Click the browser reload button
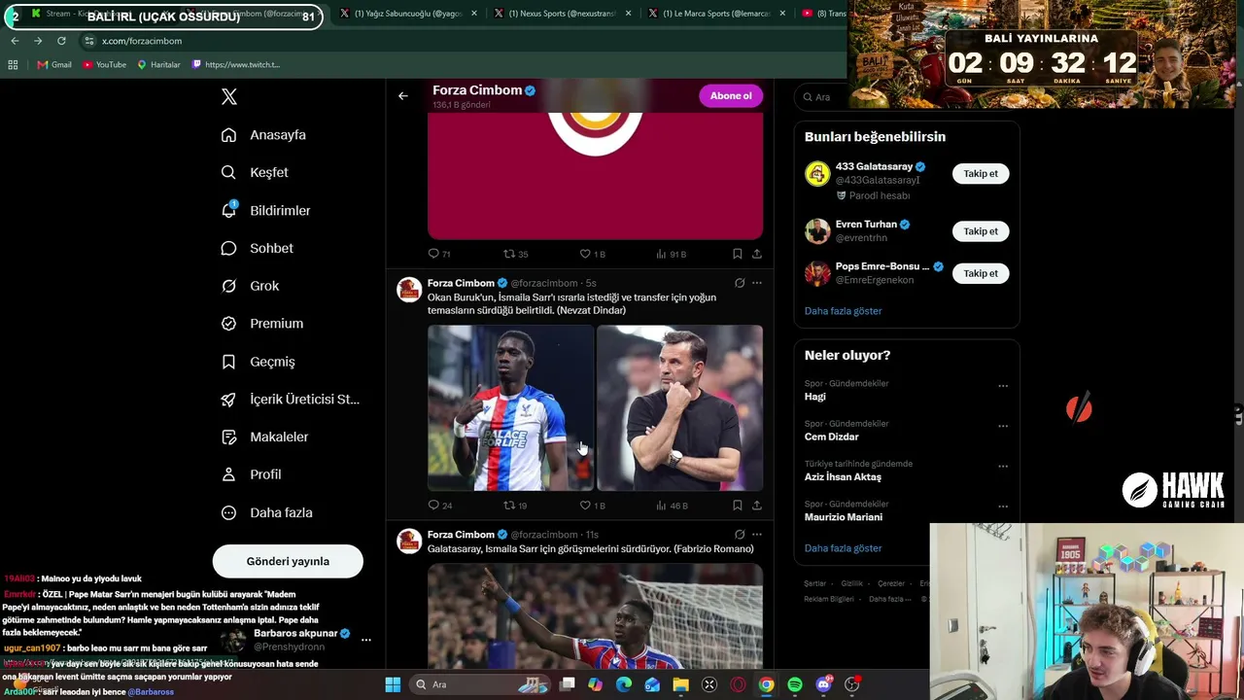 click(61, 41)
